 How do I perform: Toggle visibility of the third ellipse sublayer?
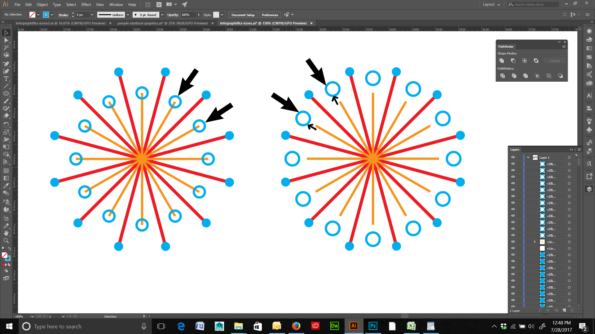[513, 177]
